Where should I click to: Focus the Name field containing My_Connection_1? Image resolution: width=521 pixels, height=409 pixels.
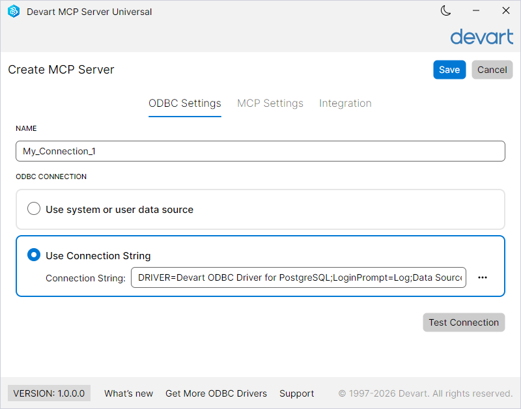pos(260,151)
